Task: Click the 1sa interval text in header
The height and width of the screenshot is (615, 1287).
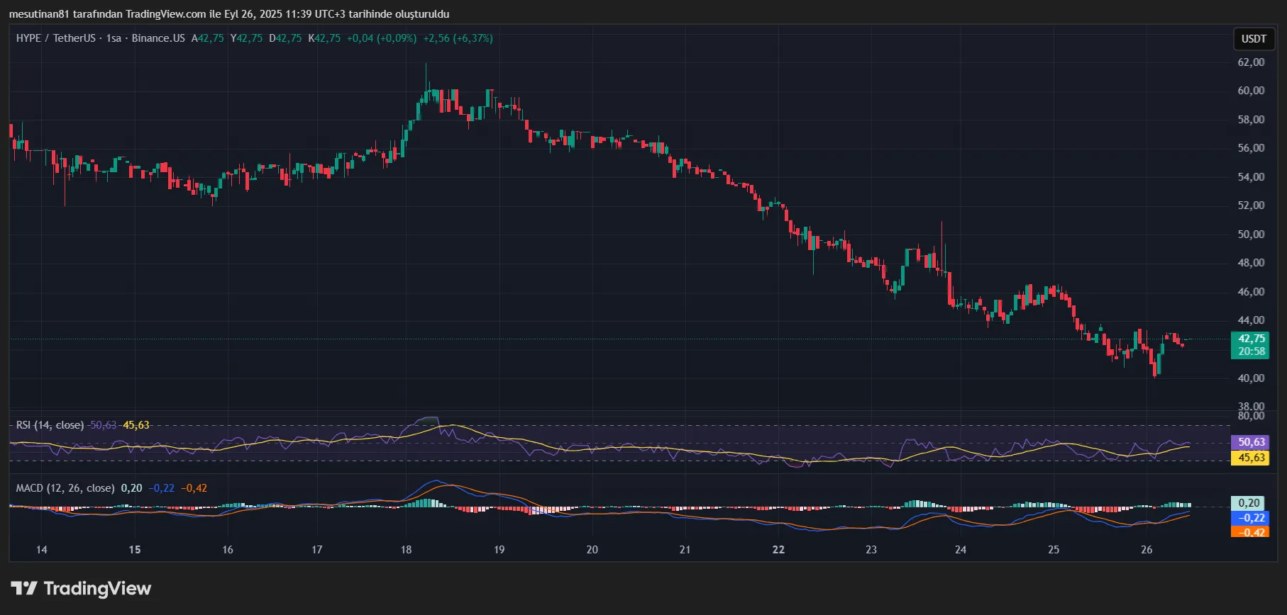Action: click(114, 38)
